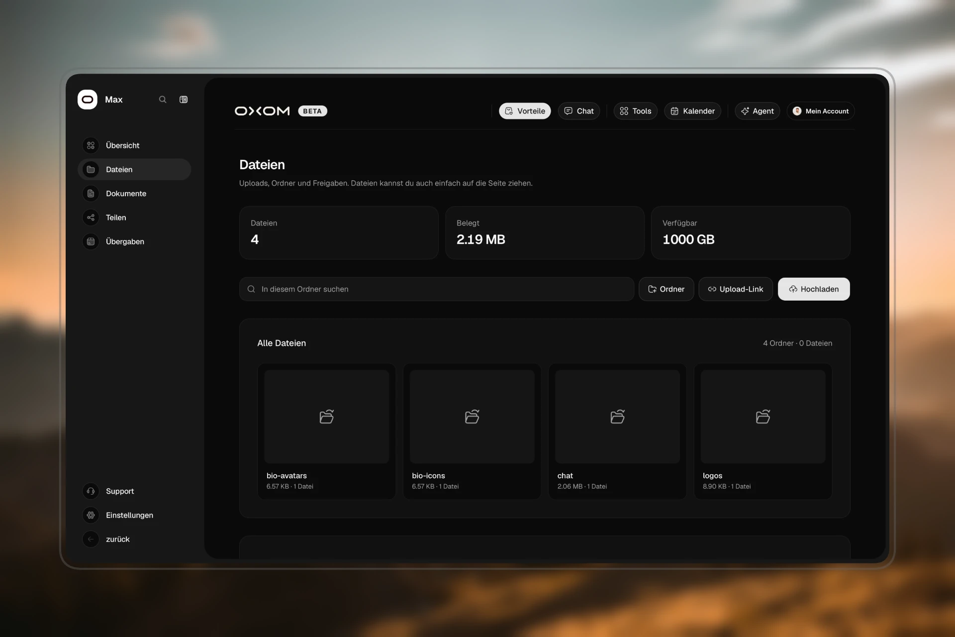Click the Dateien count 4 card
The height and width of the screenshot is (637, 955).
(339, 233)
